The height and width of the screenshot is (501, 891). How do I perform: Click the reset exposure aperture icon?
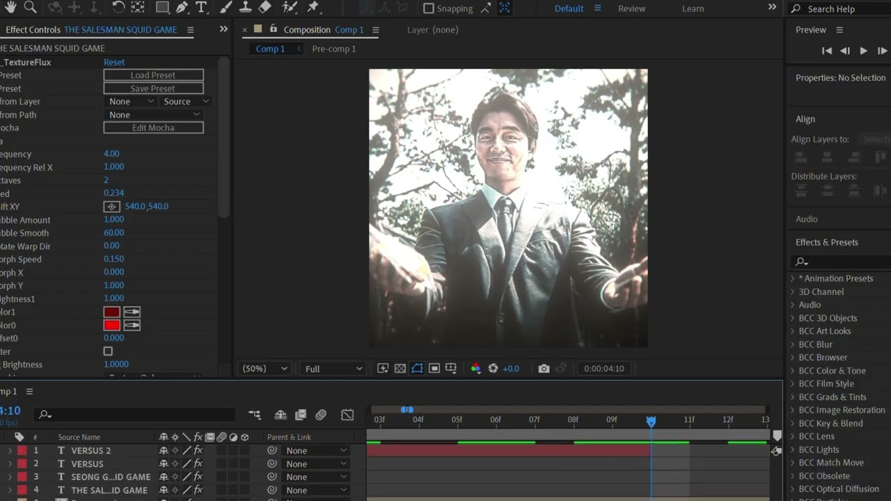click(x=494, y=369)
